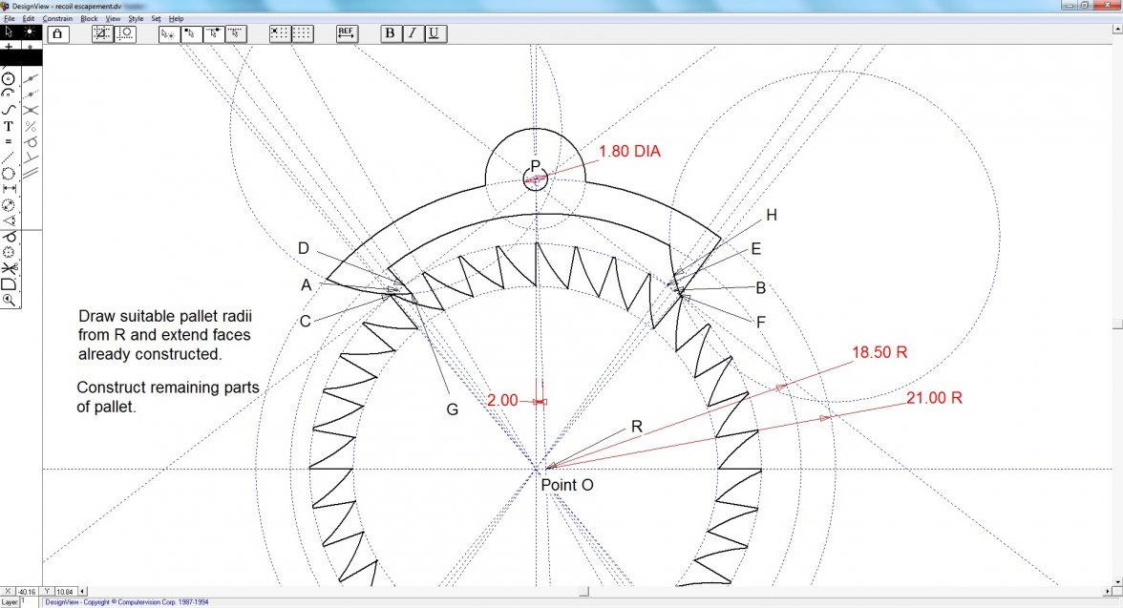
Task: Toggle Italic text formatting
Action: pyautogui.click(x=412, y=33)
